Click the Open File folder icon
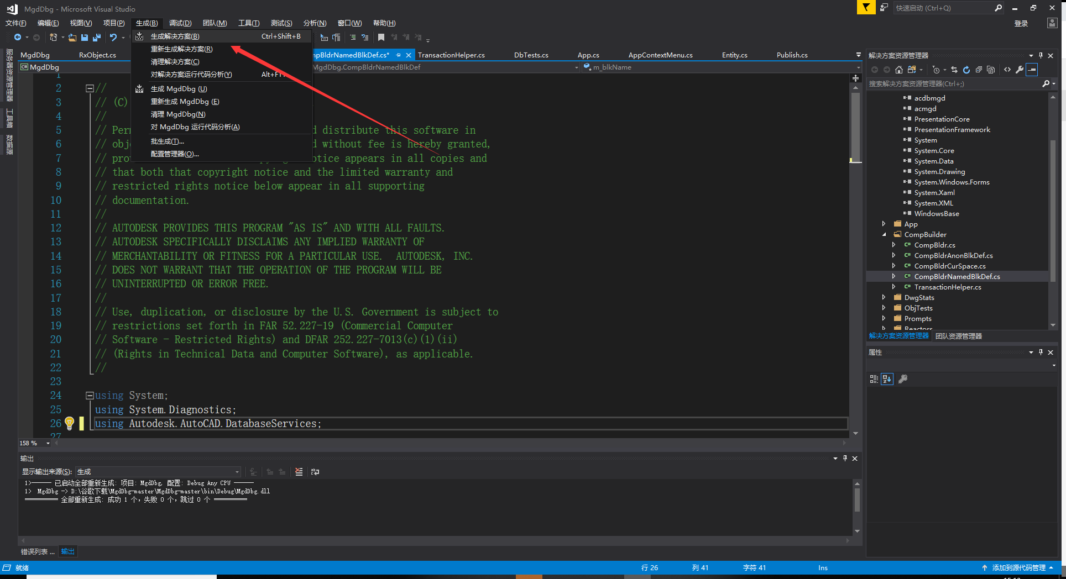This screenshot has width=1066, height=579. tap(72, 38)
